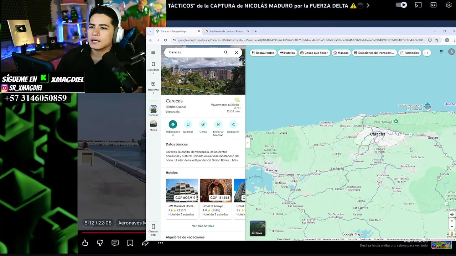Open a new browser tab
Image resolution: width=456 pixels, height=256 pixels.
[255, 31]
